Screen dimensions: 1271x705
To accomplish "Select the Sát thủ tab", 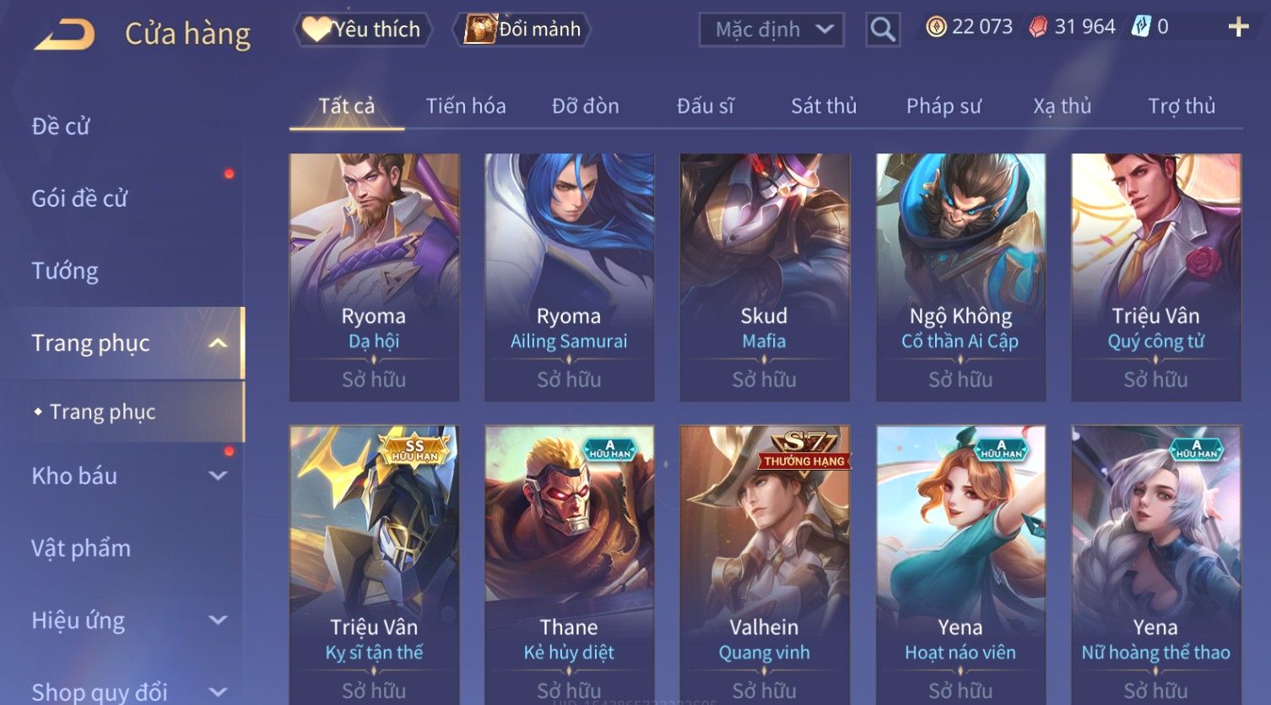I will (x=824, y=106).
